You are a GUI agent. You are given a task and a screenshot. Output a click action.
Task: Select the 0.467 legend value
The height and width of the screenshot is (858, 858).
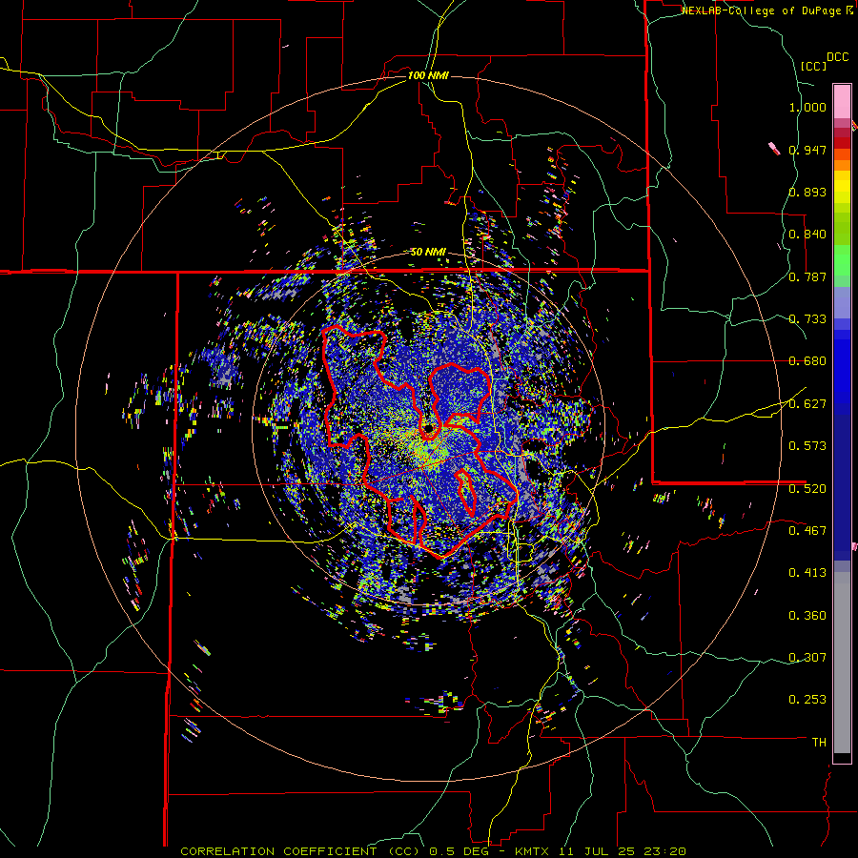pyautogui.click(x=807, y=530)
